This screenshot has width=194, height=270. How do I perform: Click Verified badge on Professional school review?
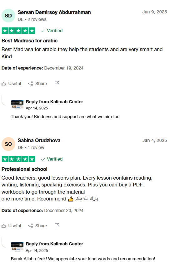click(52, 159)
